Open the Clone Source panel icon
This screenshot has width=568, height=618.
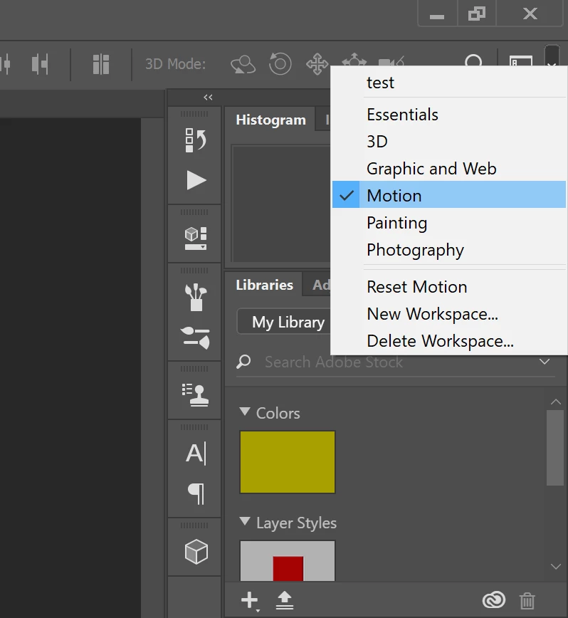pyautogui.click(x=195, y=395)
